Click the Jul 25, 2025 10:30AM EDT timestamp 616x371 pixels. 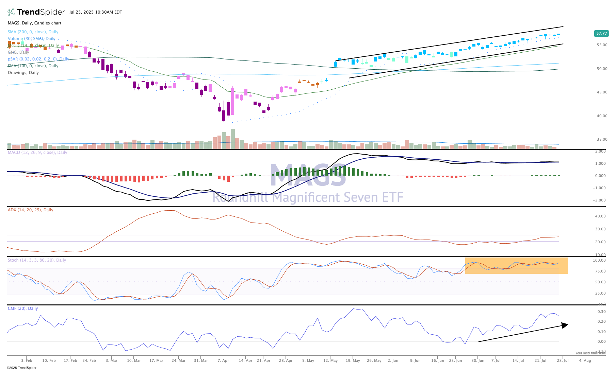(x=96, y=12)
